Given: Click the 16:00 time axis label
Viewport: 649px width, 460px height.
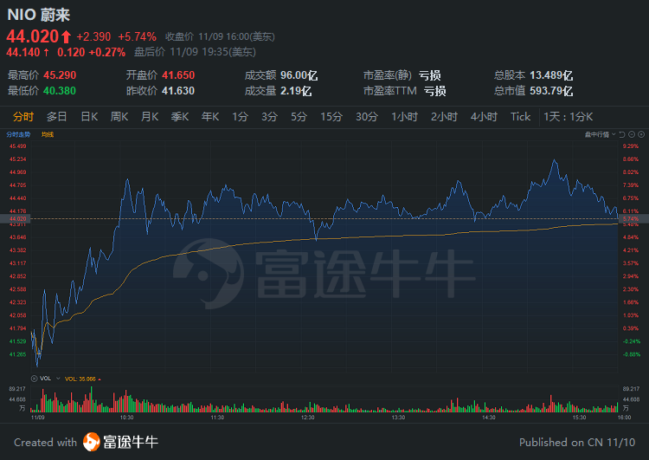Looking at the screenshot, I should pyautogui.click(x=624, y=418).
